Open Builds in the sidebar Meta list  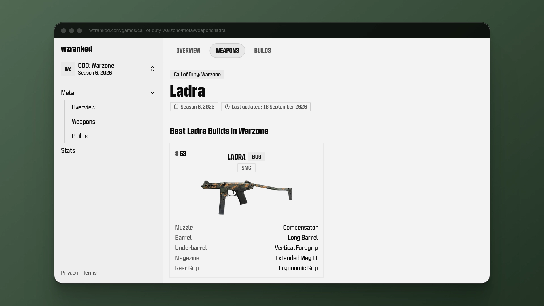80,136
